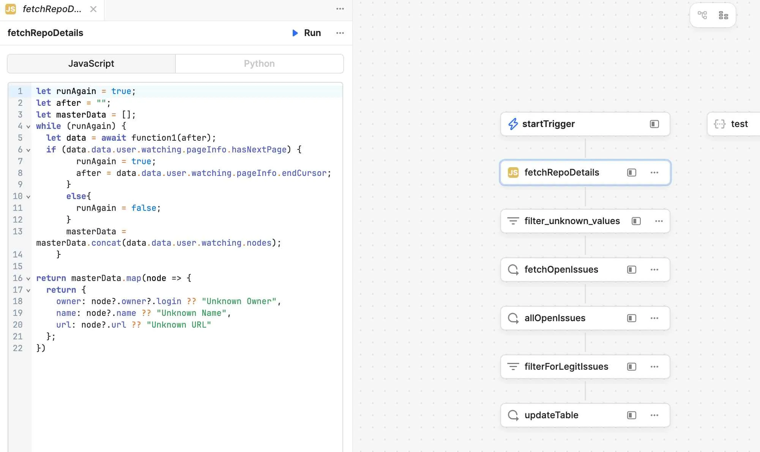
Task: Click the filter icon on filterForLegitIssues
Action: click(513, 367)
